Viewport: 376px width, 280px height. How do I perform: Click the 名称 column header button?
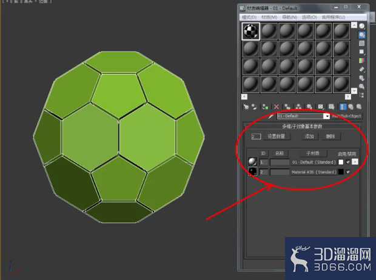point(280,153)
